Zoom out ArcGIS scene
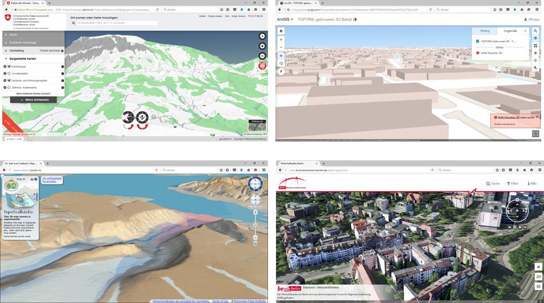 (x=281, y=47)
